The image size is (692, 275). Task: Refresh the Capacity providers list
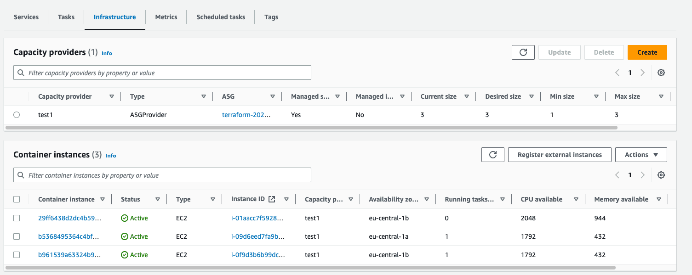tap(523, 52)
